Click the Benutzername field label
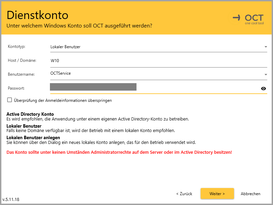The image size is (273, 205). [20, 74]
